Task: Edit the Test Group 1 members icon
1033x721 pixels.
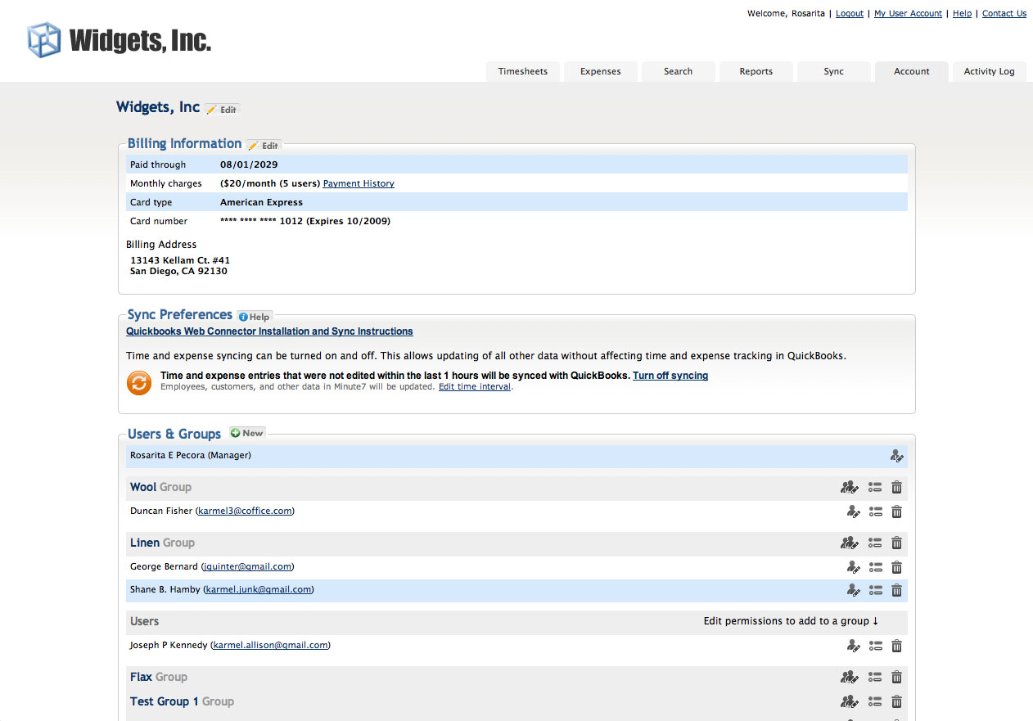Action: pyautogui.click(x=850, y=701)
